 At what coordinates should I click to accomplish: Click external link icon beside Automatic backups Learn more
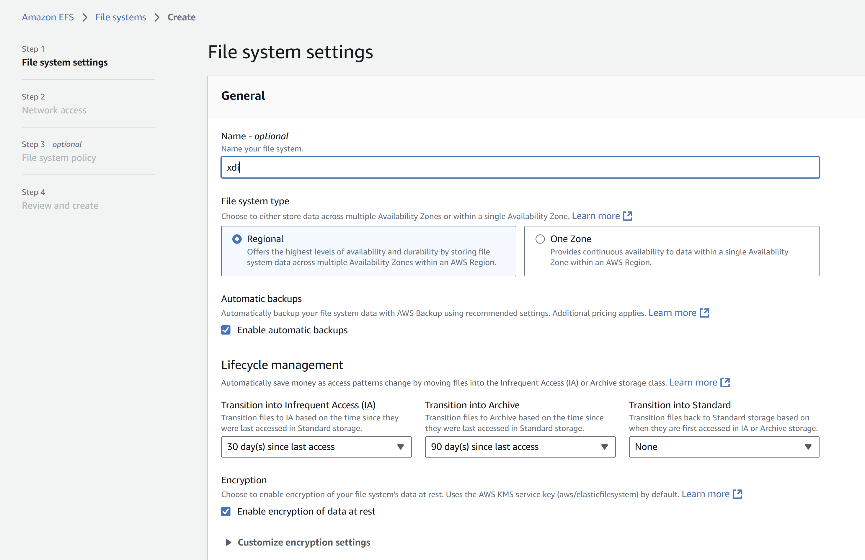tap(704, 313)
